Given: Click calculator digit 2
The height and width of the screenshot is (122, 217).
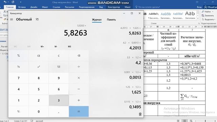Looking at the screenshot, I should click(39, 100).
